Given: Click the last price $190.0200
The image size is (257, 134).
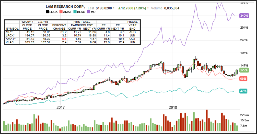Looking at the screenshot, I should click(x=104, y=8).
